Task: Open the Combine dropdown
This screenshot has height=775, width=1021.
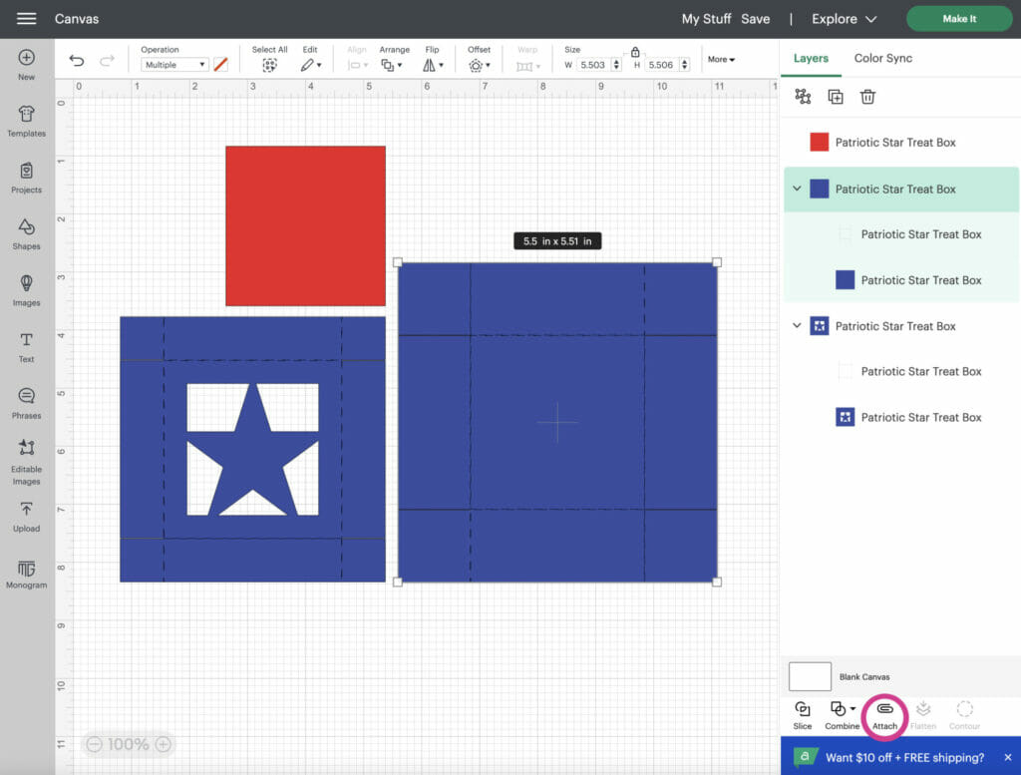Action: (843, 711)
